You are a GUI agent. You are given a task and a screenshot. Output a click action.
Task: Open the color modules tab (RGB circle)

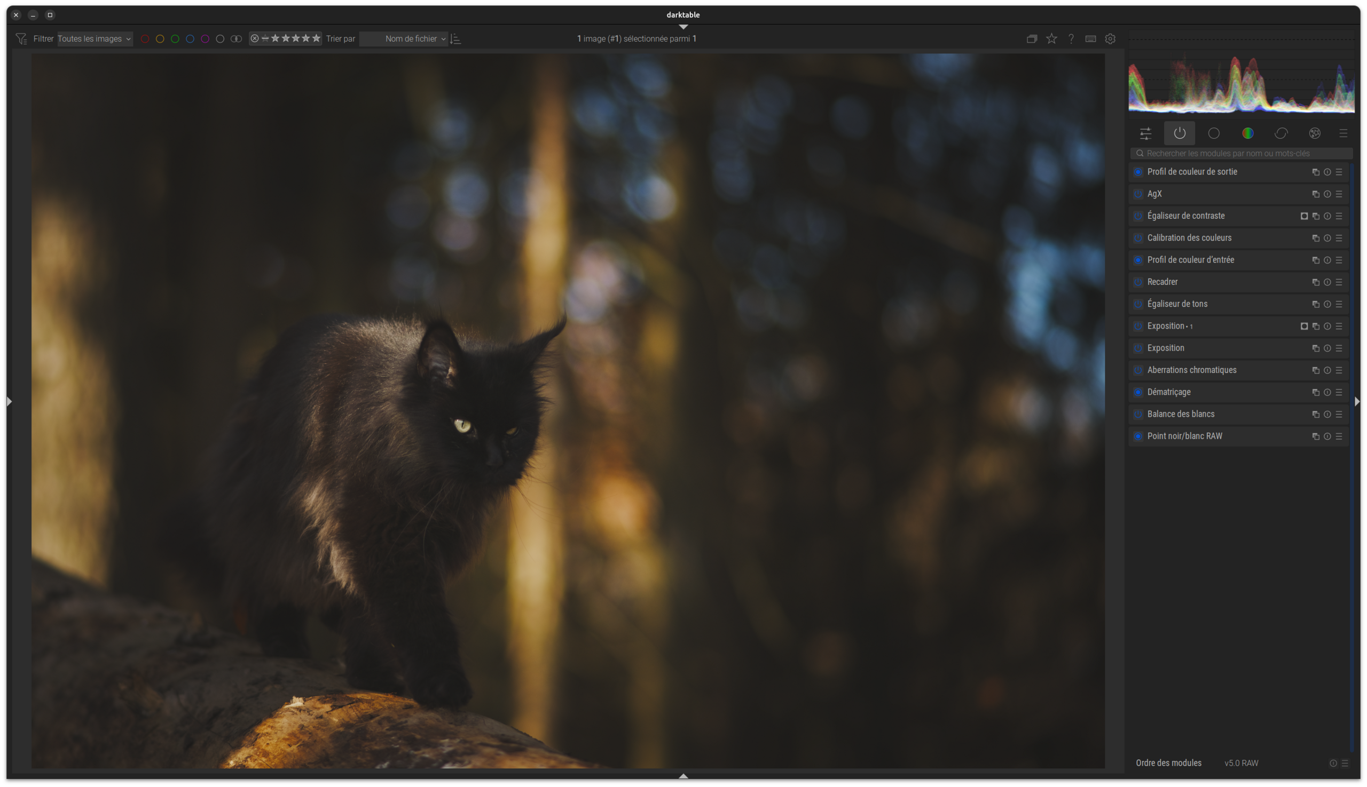[x=1247, y=133]
